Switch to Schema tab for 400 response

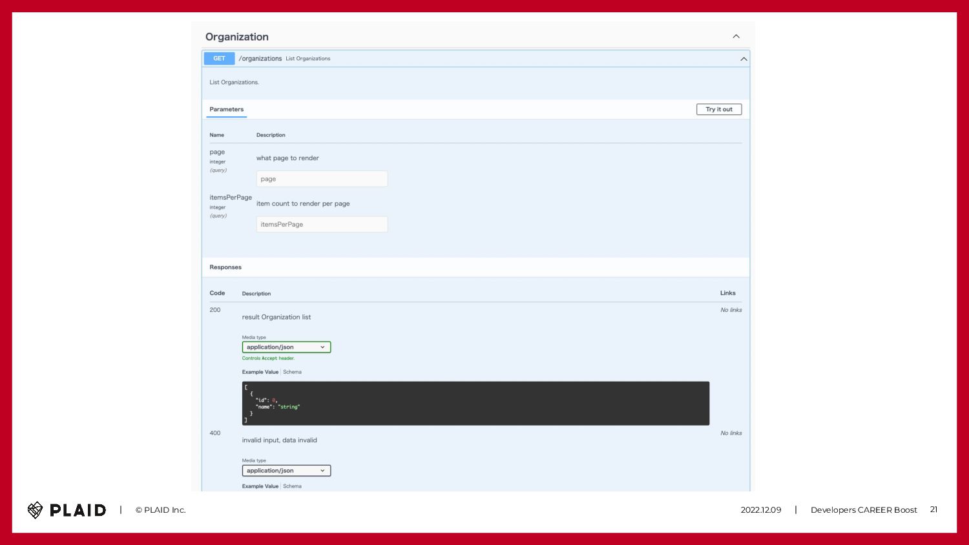pyautogui.click(x=292, y=486)
